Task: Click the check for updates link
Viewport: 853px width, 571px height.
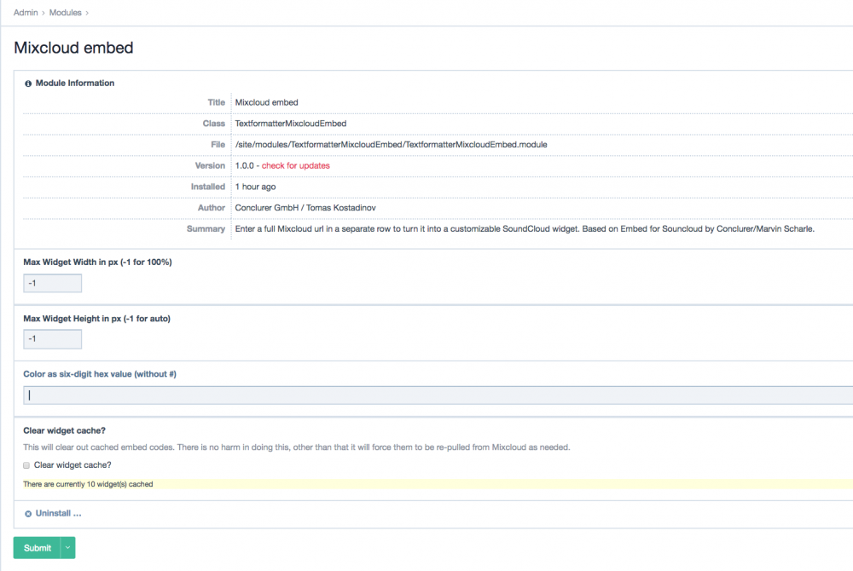Action: coord(295,165)
